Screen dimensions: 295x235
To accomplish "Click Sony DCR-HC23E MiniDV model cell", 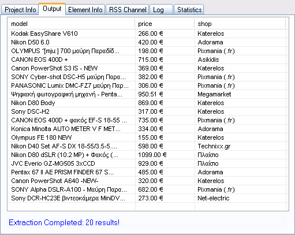I will click(72, 198).
